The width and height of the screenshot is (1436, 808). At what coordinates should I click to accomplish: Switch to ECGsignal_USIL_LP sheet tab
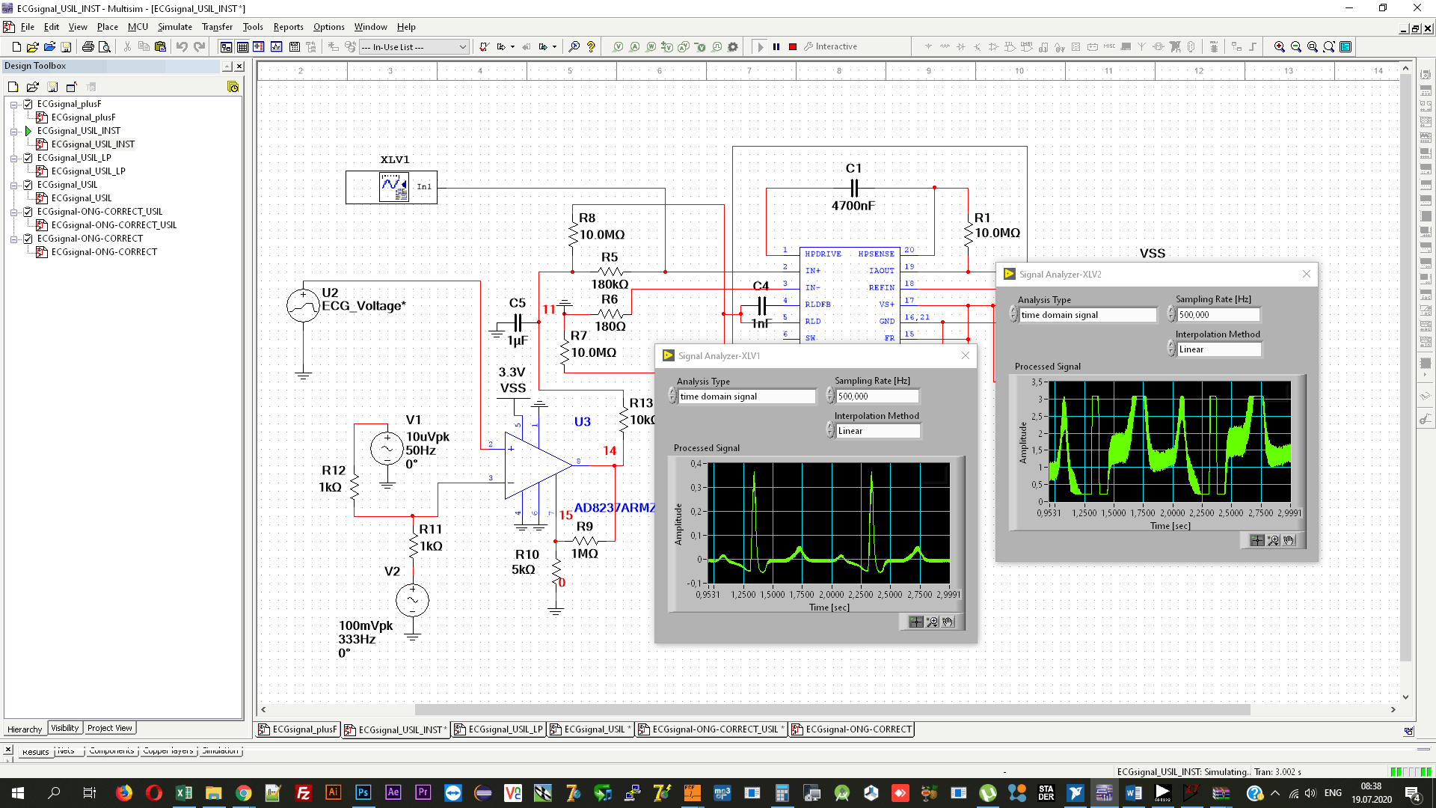[499, 729]
